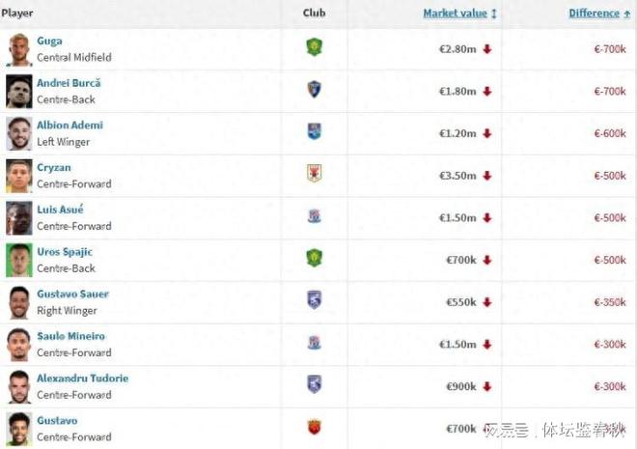Open the Albion Ademi player link
Screen dimensions: 637x449
(69, 126)
